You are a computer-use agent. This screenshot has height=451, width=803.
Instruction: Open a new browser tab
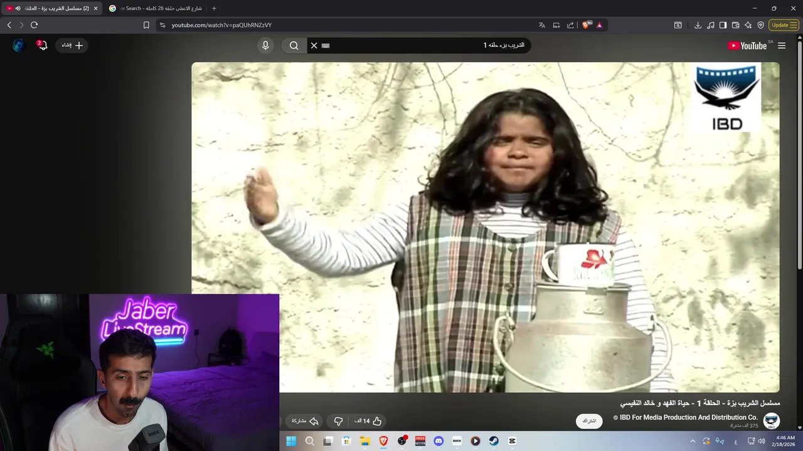[214, 8]
